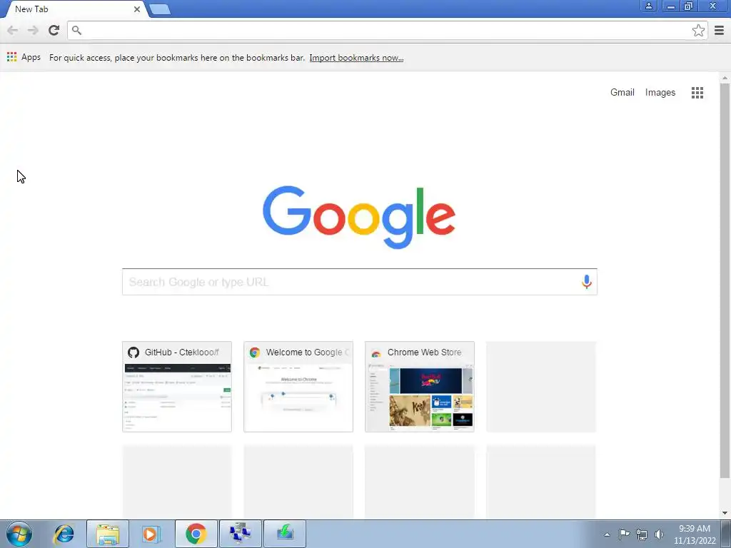Go forward with the forward arrow

coord(33,30)
